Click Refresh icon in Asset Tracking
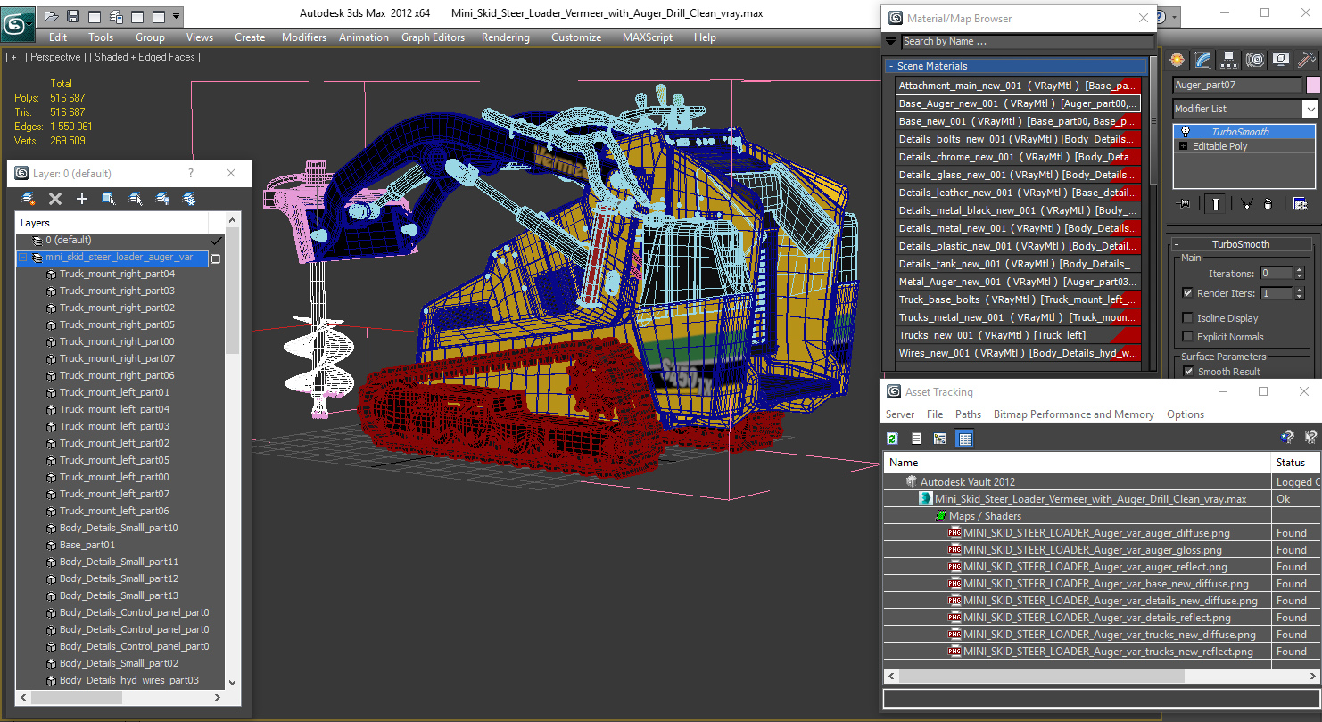Image resolution: width=1322 pixels, height=722 pixels. click(x=892, y=438)
